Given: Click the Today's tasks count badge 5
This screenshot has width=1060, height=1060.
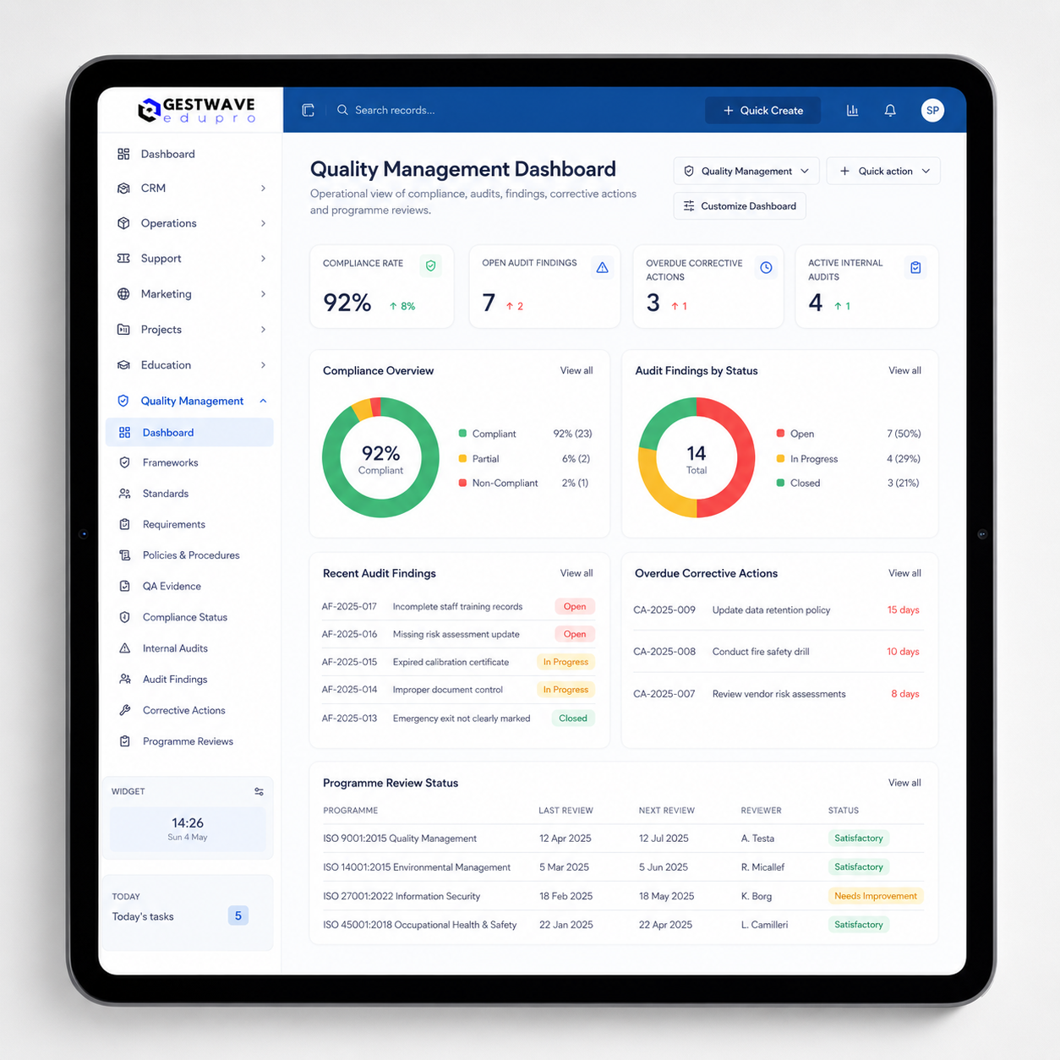Looking at the screenshot, I should (238, 915).
